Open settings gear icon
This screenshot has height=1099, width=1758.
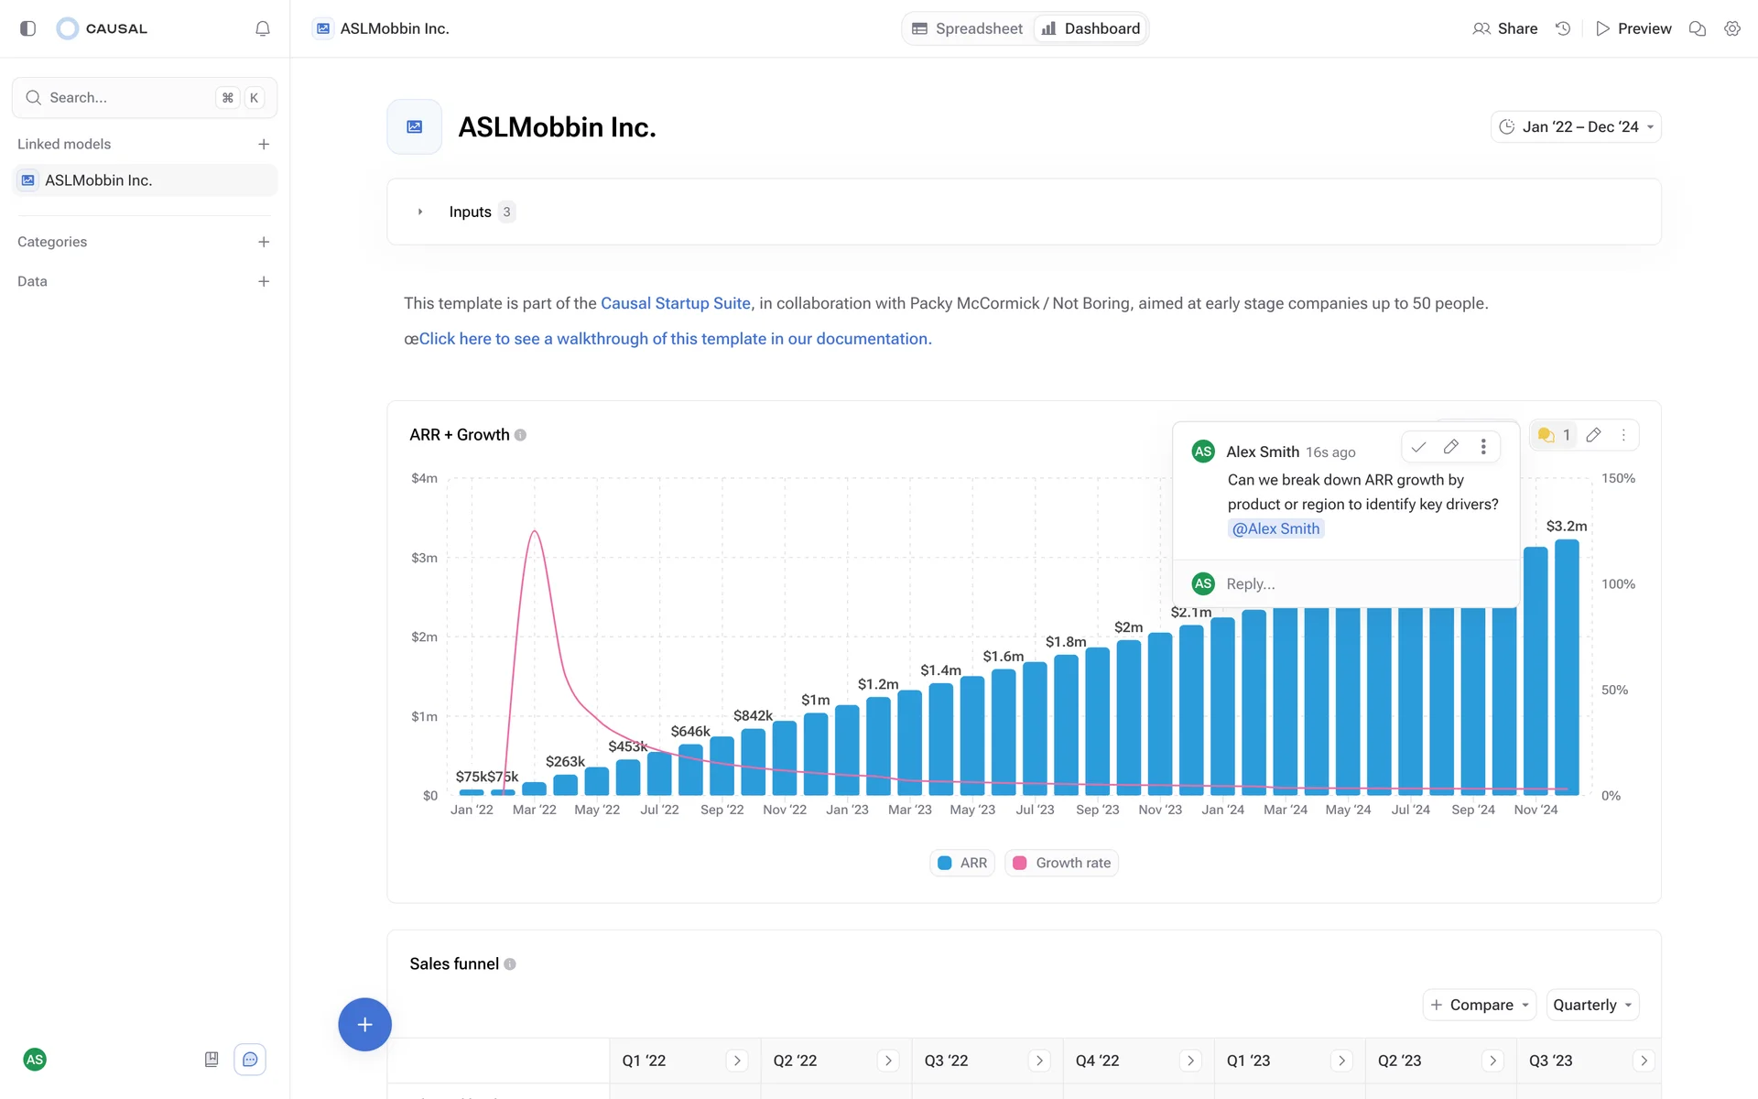point(1731,28)
